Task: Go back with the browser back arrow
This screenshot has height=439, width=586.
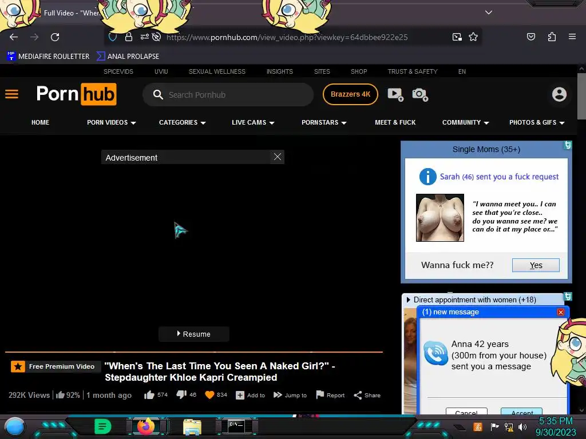Action: coord(14,37)
